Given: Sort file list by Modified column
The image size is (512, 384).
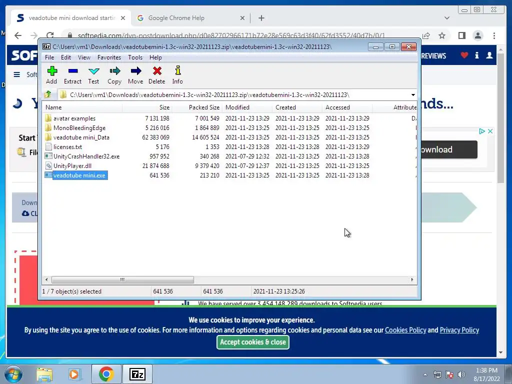Looking at the screenshot, I should pyautogui.click(x=247, y=107).
